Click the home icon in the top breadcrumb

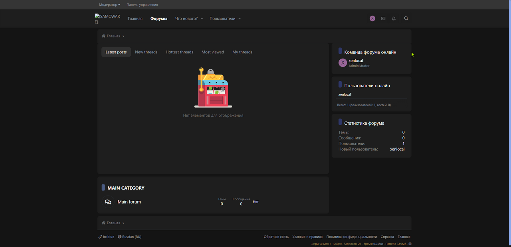(x=104, y=36)
